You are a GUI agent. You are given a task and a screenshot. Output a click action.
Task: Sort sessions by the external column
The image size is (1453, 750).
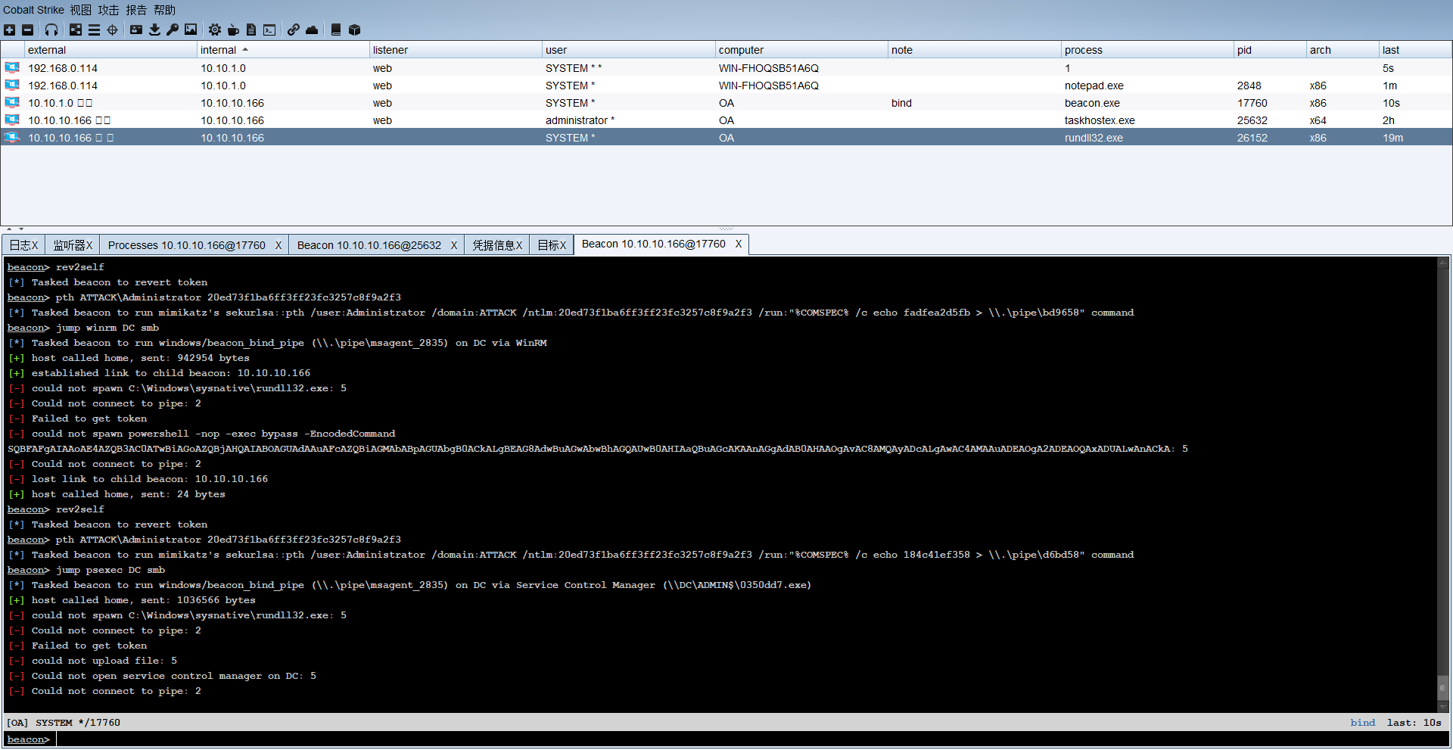tap(110, 50)
